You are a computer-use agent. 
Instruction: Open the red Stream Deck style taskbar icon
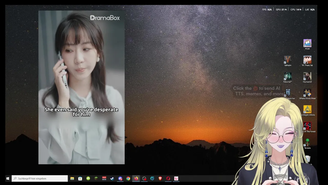(104, 179)
